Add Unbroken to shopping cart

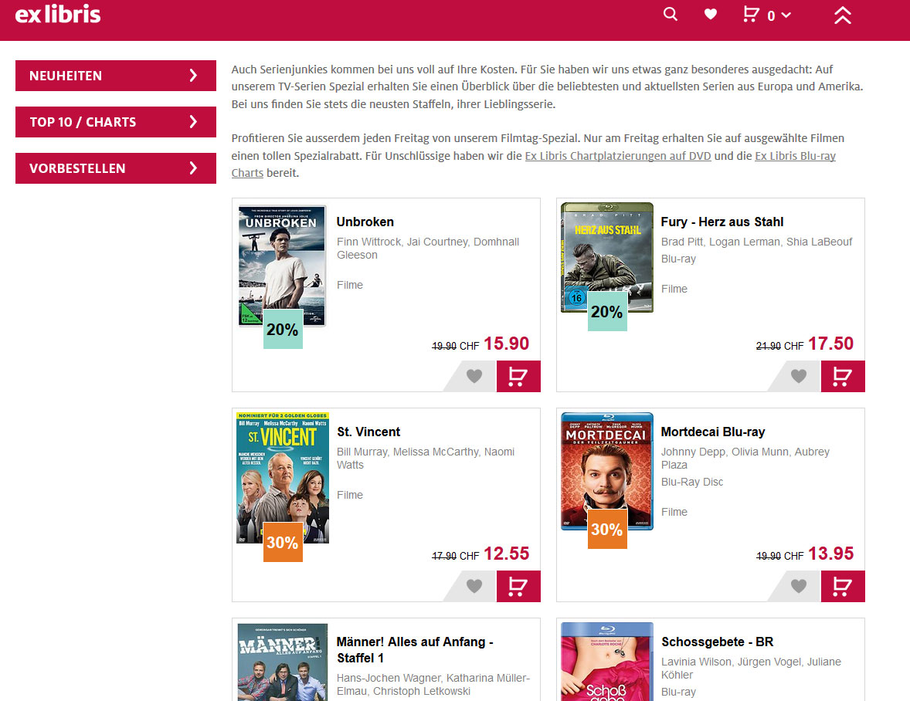518,376
